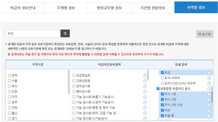Screen dimensions: 218x122
Task: Uncheck the 우식-3면 이상 checkbox
Action: coord(162,105)
